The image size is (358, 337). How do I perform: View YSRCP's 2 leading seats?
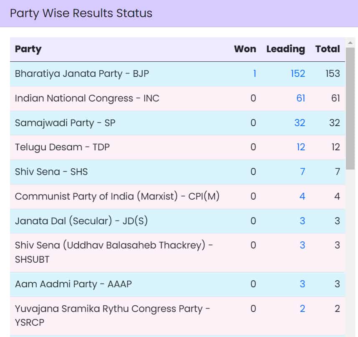[x=302, y=309]
